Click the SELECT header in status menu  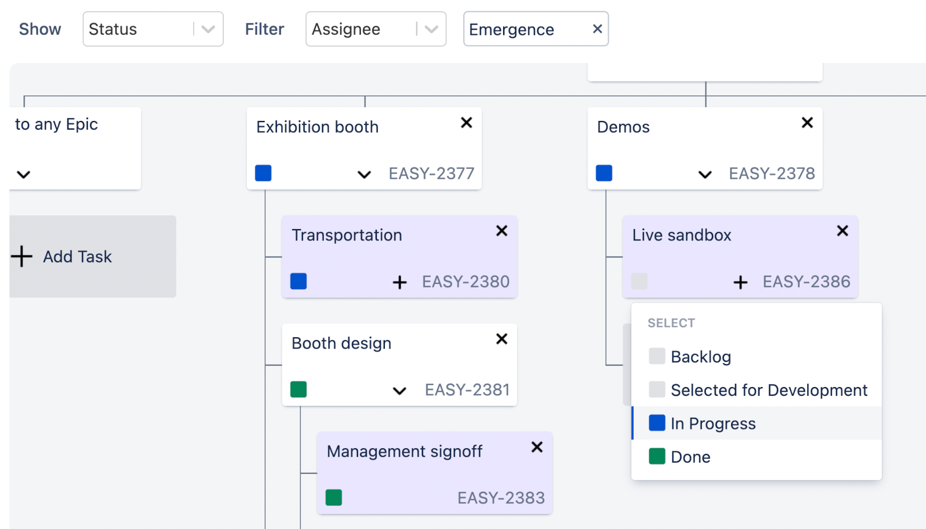pos(671,323)
